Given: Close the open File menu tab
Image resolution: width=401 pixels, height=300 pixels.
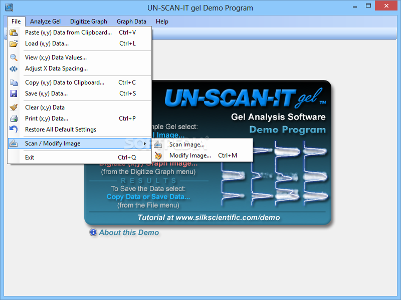Looking at the screenshot, I should [x=16, y=21].
